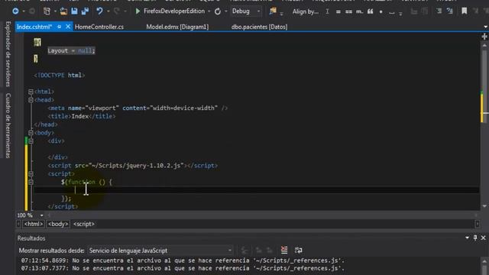Click the 'Layout = null;' code line
This screenshot has width=489, height=275.
71,50
